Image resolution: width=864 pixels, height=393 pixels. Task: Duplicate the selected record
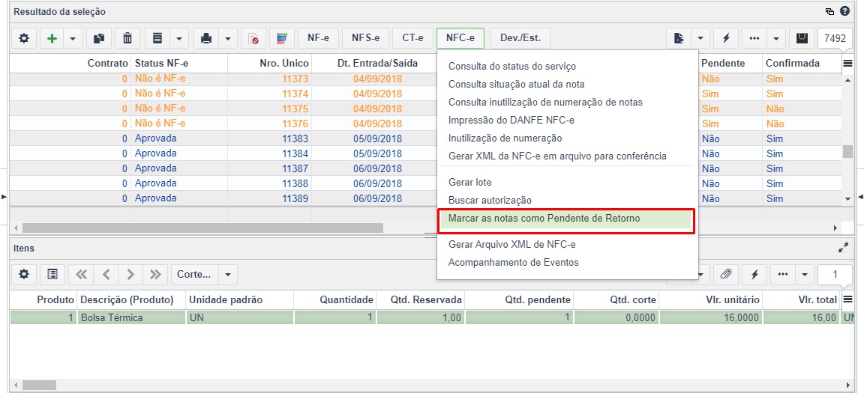(x=99, y=38)
